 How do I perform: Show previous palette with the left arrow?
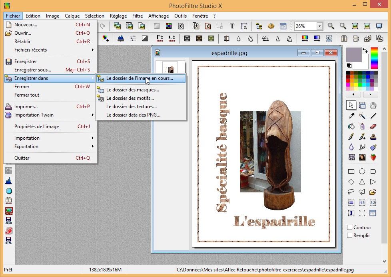click(353, 95)
